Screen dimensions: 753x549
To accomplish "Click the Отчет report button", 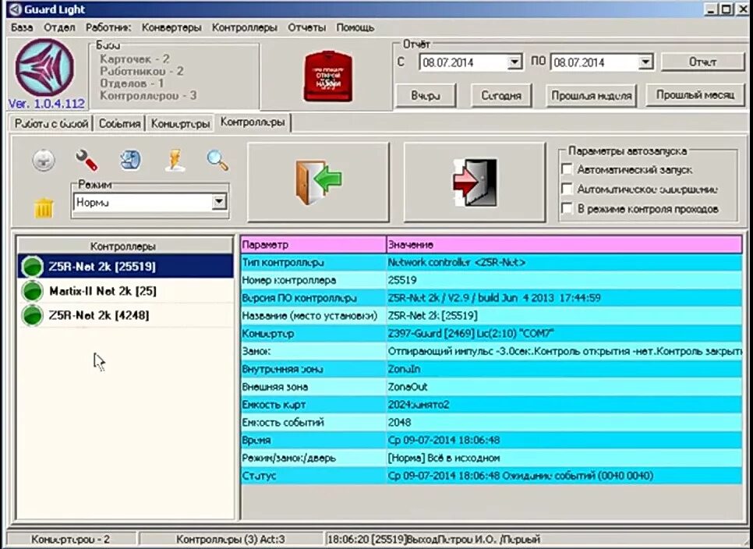I will pos(703,62).
